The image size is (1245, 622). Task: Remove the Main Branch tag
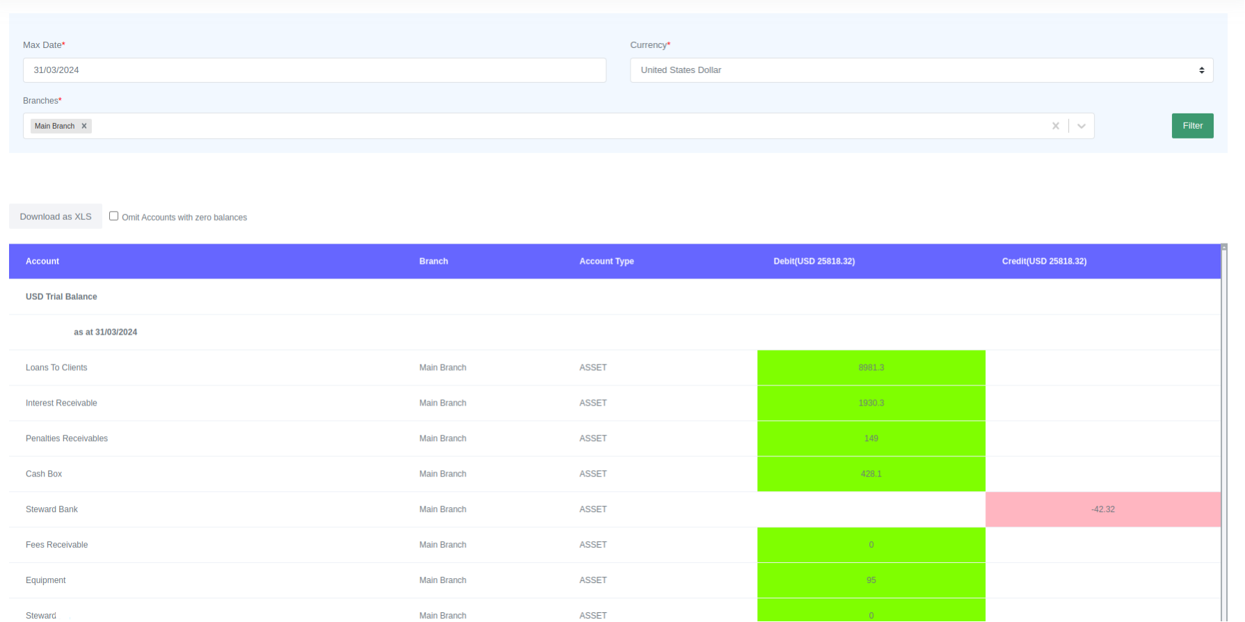84,126
